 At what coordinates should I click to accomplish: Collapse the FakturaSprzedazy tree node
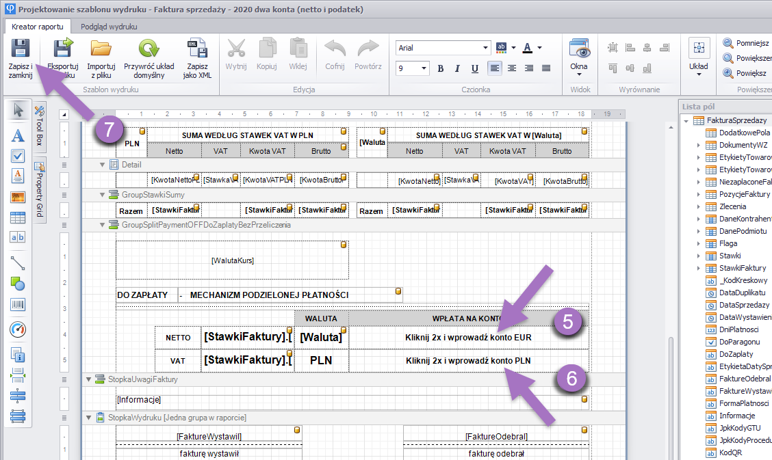point(686,120)
